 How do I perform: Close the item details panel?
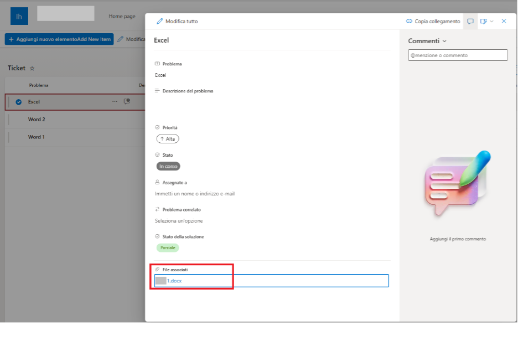coord(504,21)
